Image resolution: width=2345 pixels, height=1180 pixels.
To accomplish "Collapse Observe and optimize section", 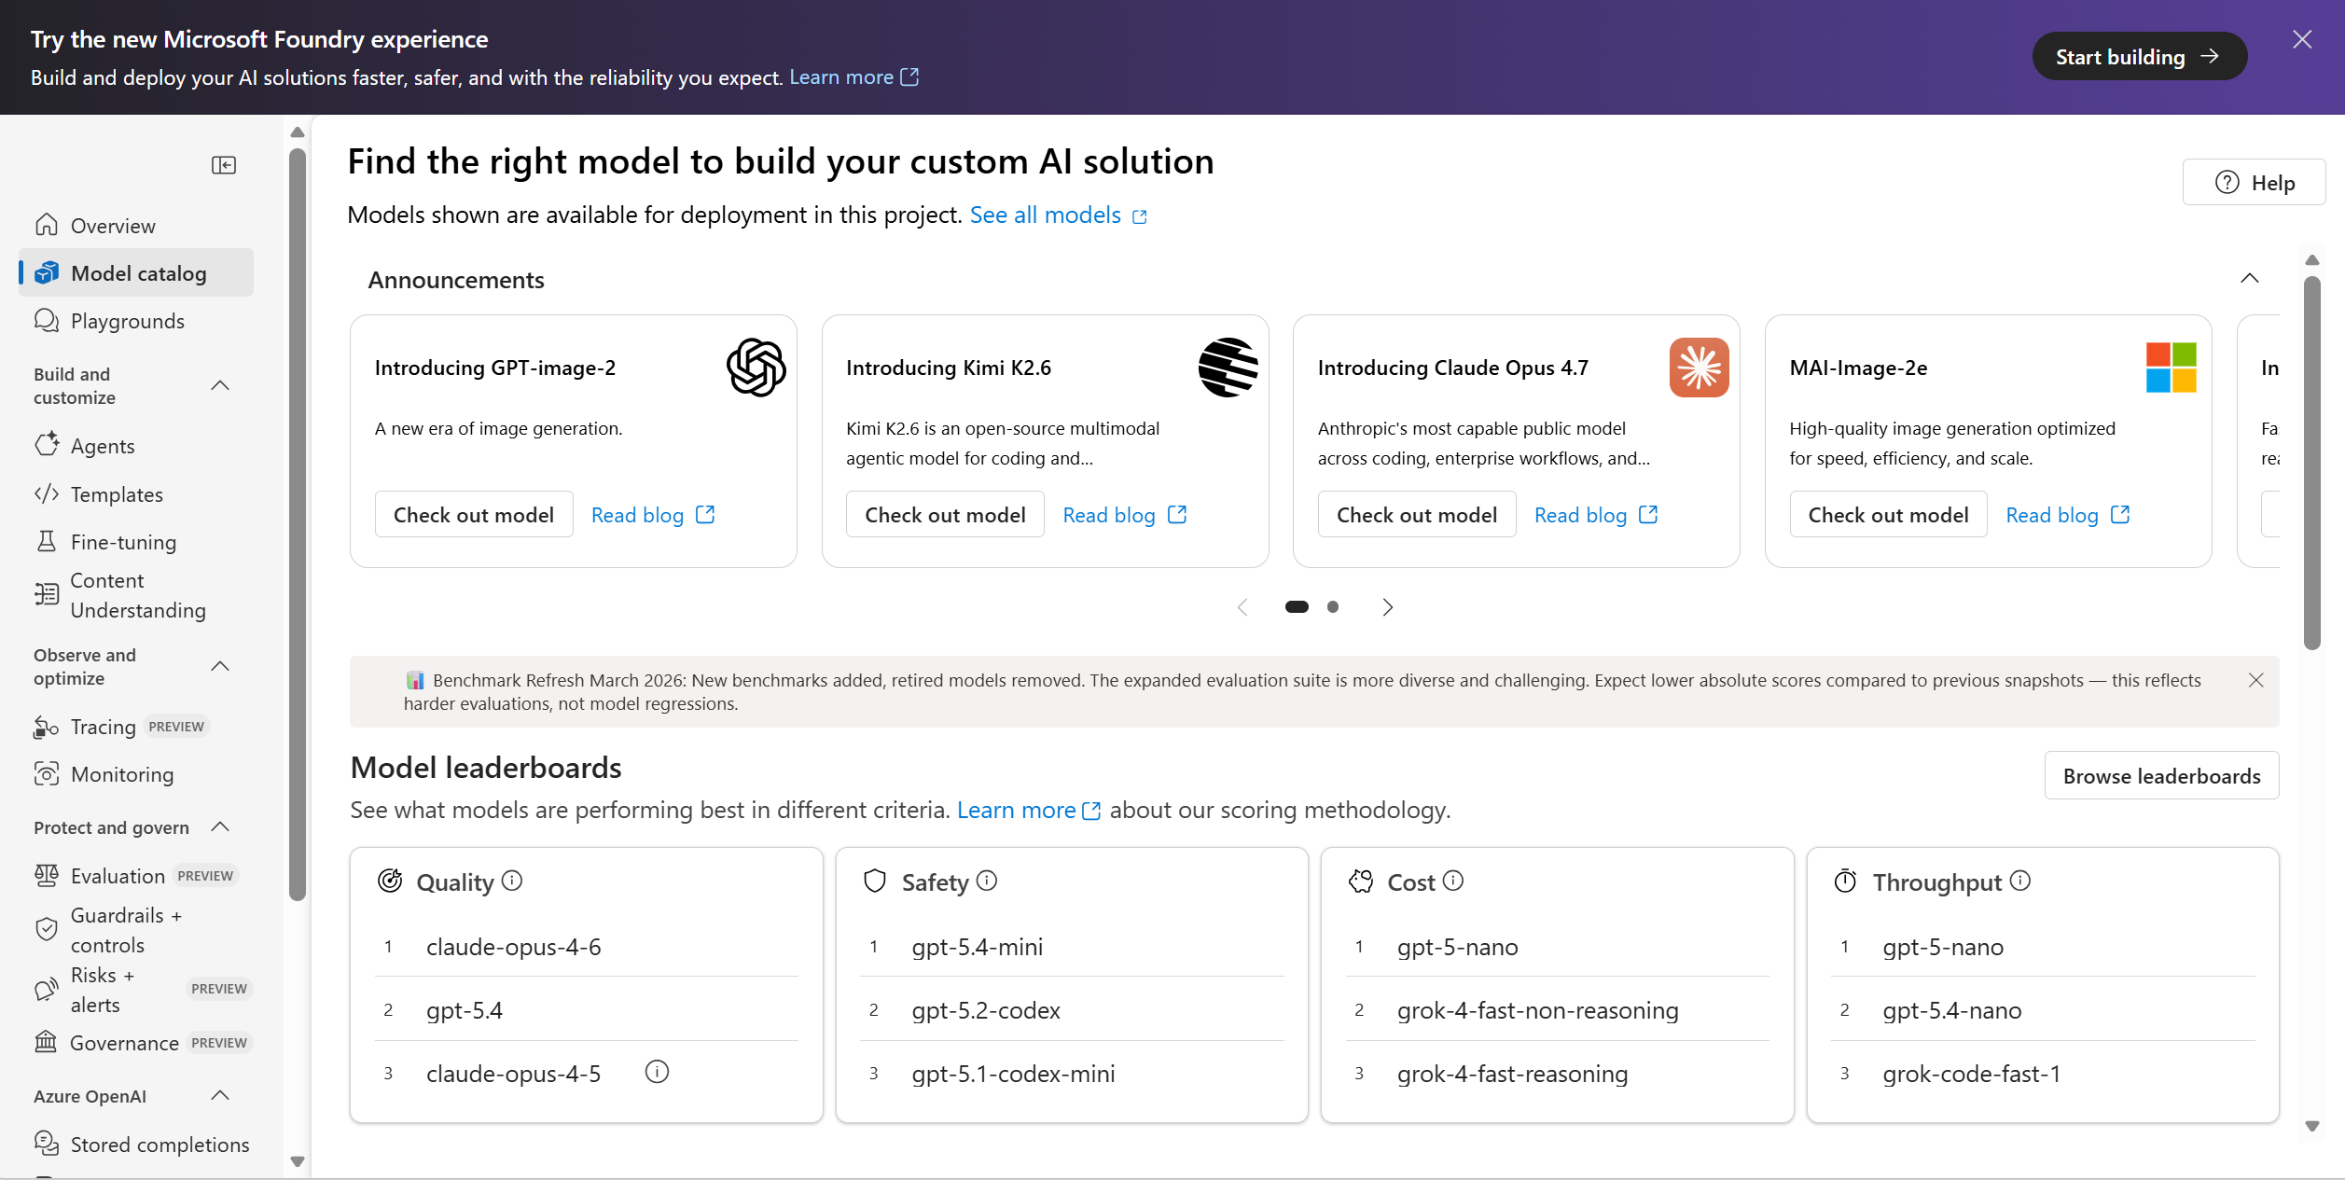I will (220, 666).
